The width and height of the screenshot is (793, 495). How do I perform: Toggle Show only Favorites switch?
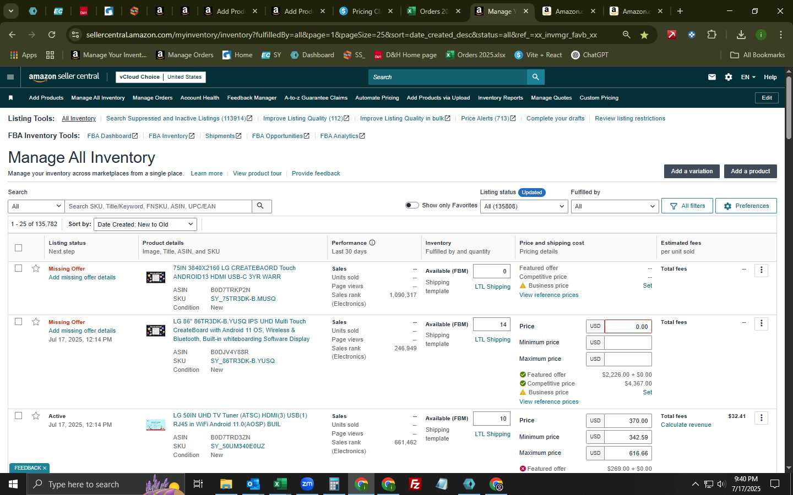[412, 205]
